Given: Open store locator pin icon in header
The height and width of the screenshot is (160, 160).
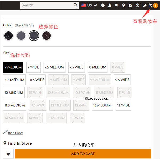Looking at the screenshot, I should tap(123, 5).
